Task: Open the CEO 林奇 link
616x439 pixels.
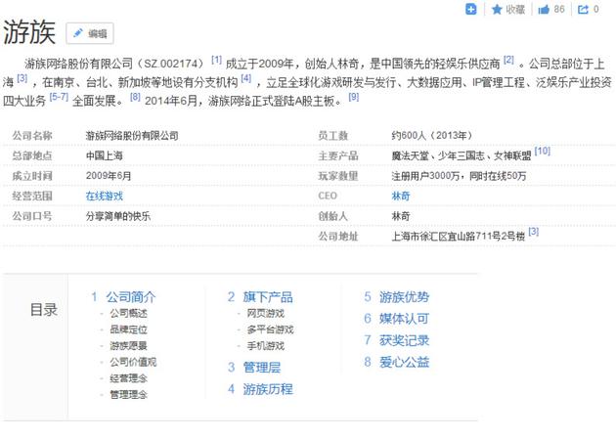Action: 401,196
